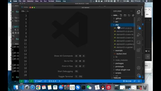Open Spotlight search in macOS menu bar
The image size is (161, 91).
coord(143,1)
